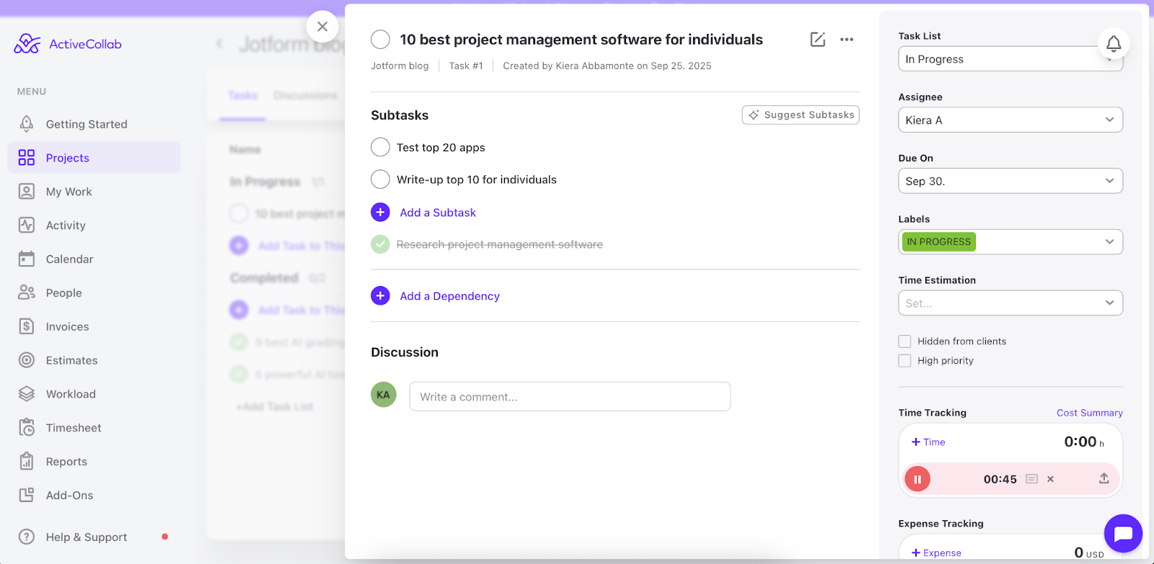This screenshot has width=1154, height=564.
Task: Mark Test top 20 apps subtask complete
Action: tap(380, 148)
